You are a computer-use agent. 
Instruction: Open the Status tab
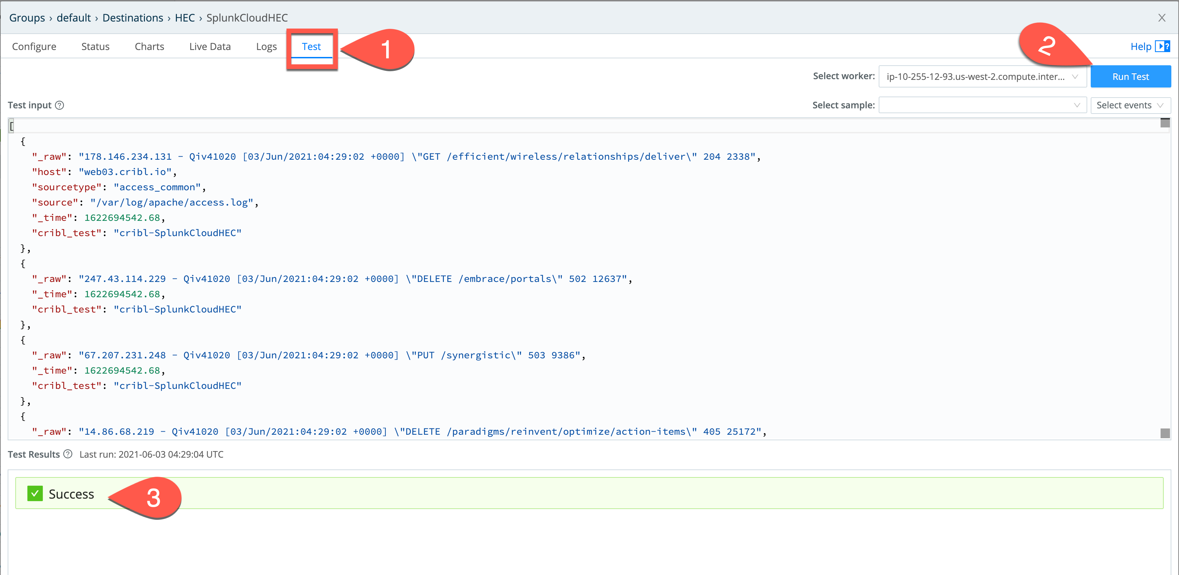[95, 46]
